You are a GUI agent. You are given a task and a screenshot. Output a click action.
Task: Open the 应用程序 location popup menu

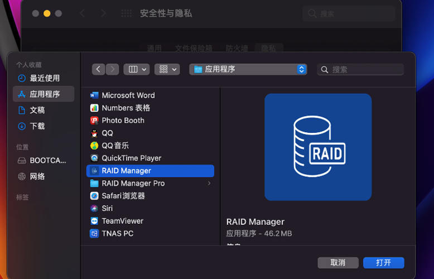248,69
